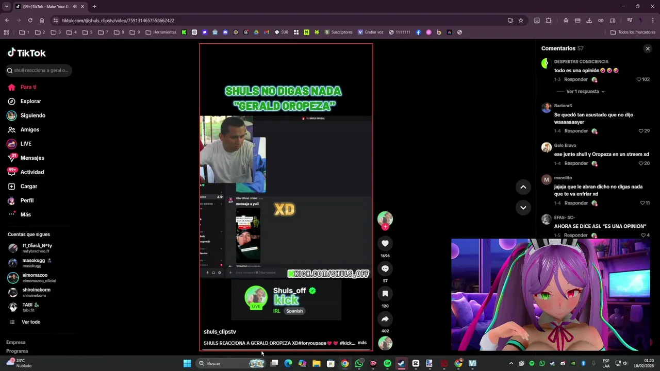Show hidden system tray icons
The width and height of the screenshot is (660, 371).
(x=511, y=363)
